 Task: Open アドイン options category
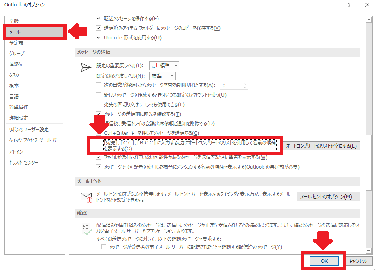click(35, 152)
